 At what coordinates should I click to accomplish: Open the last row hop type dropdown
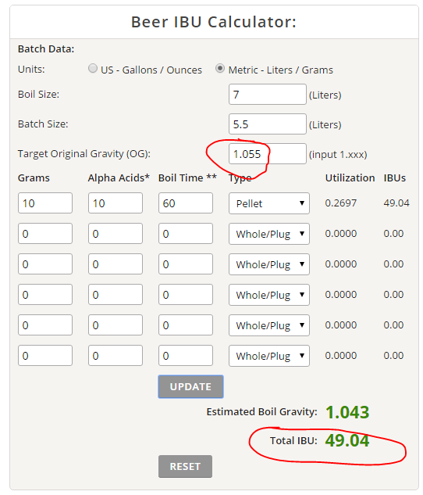click(x=269, y=356)
